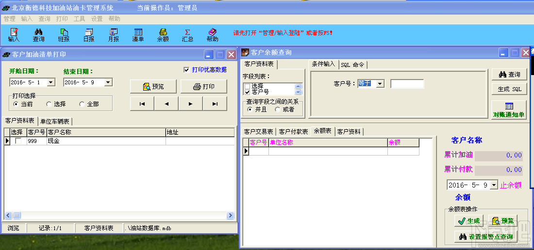Screen dimensions: 534x250
Task: Select the 选择 print option radio button
Action: tap(49, 104)
